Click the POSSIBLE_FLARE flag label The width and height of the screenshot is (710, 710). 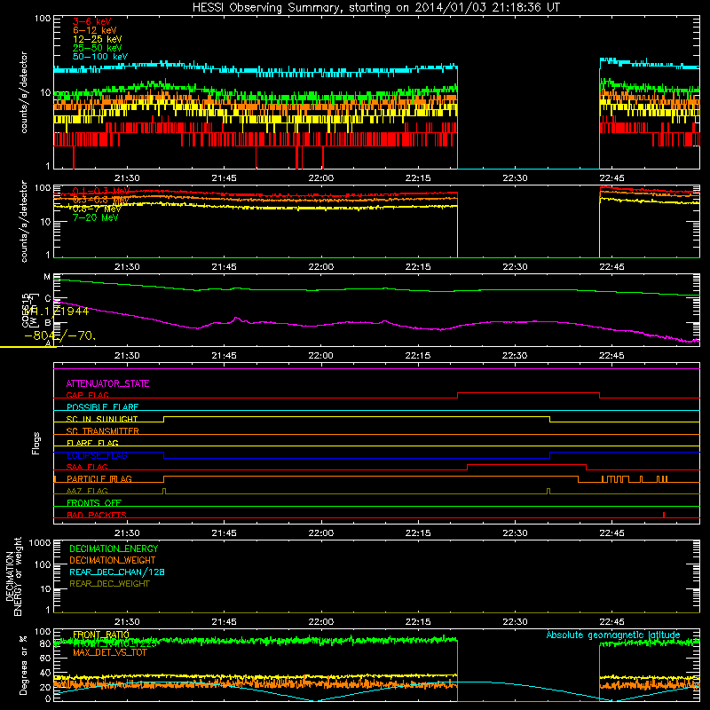tap(102, 407)
